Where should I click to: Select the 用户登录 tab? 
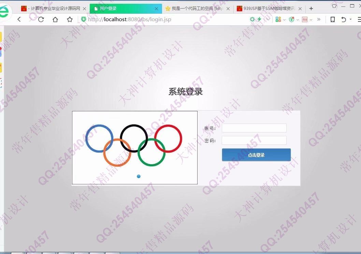pyautogui.click(x=126, y=9)
